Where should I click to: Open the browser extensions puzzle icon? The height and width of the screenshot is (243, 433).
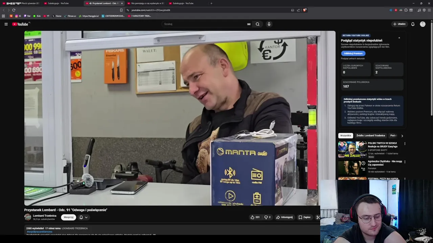coord(406,10)
